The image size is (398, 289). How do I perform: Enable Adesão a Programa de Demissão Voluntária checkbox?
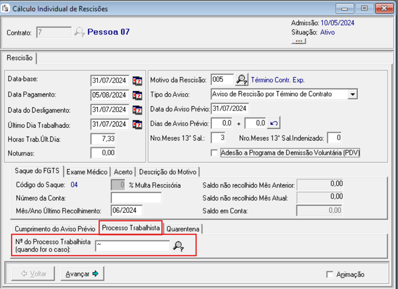point(214,153)
